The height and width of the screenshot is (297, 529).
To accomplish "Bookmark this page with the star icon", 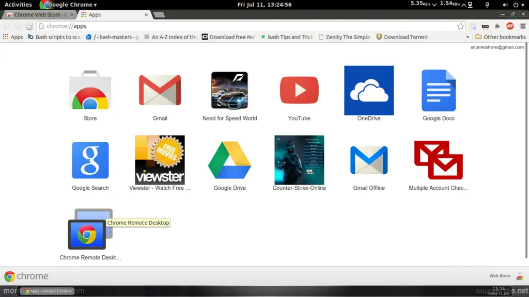I will point(460,26).
